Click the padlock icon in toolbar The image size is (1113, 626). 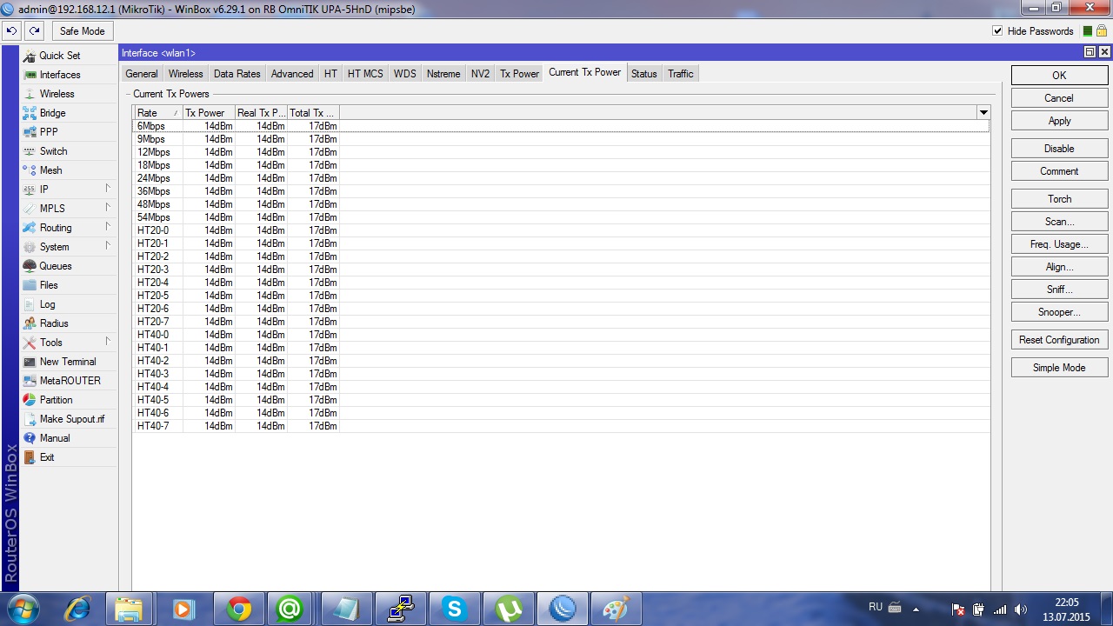click(x=1101, y=31)
